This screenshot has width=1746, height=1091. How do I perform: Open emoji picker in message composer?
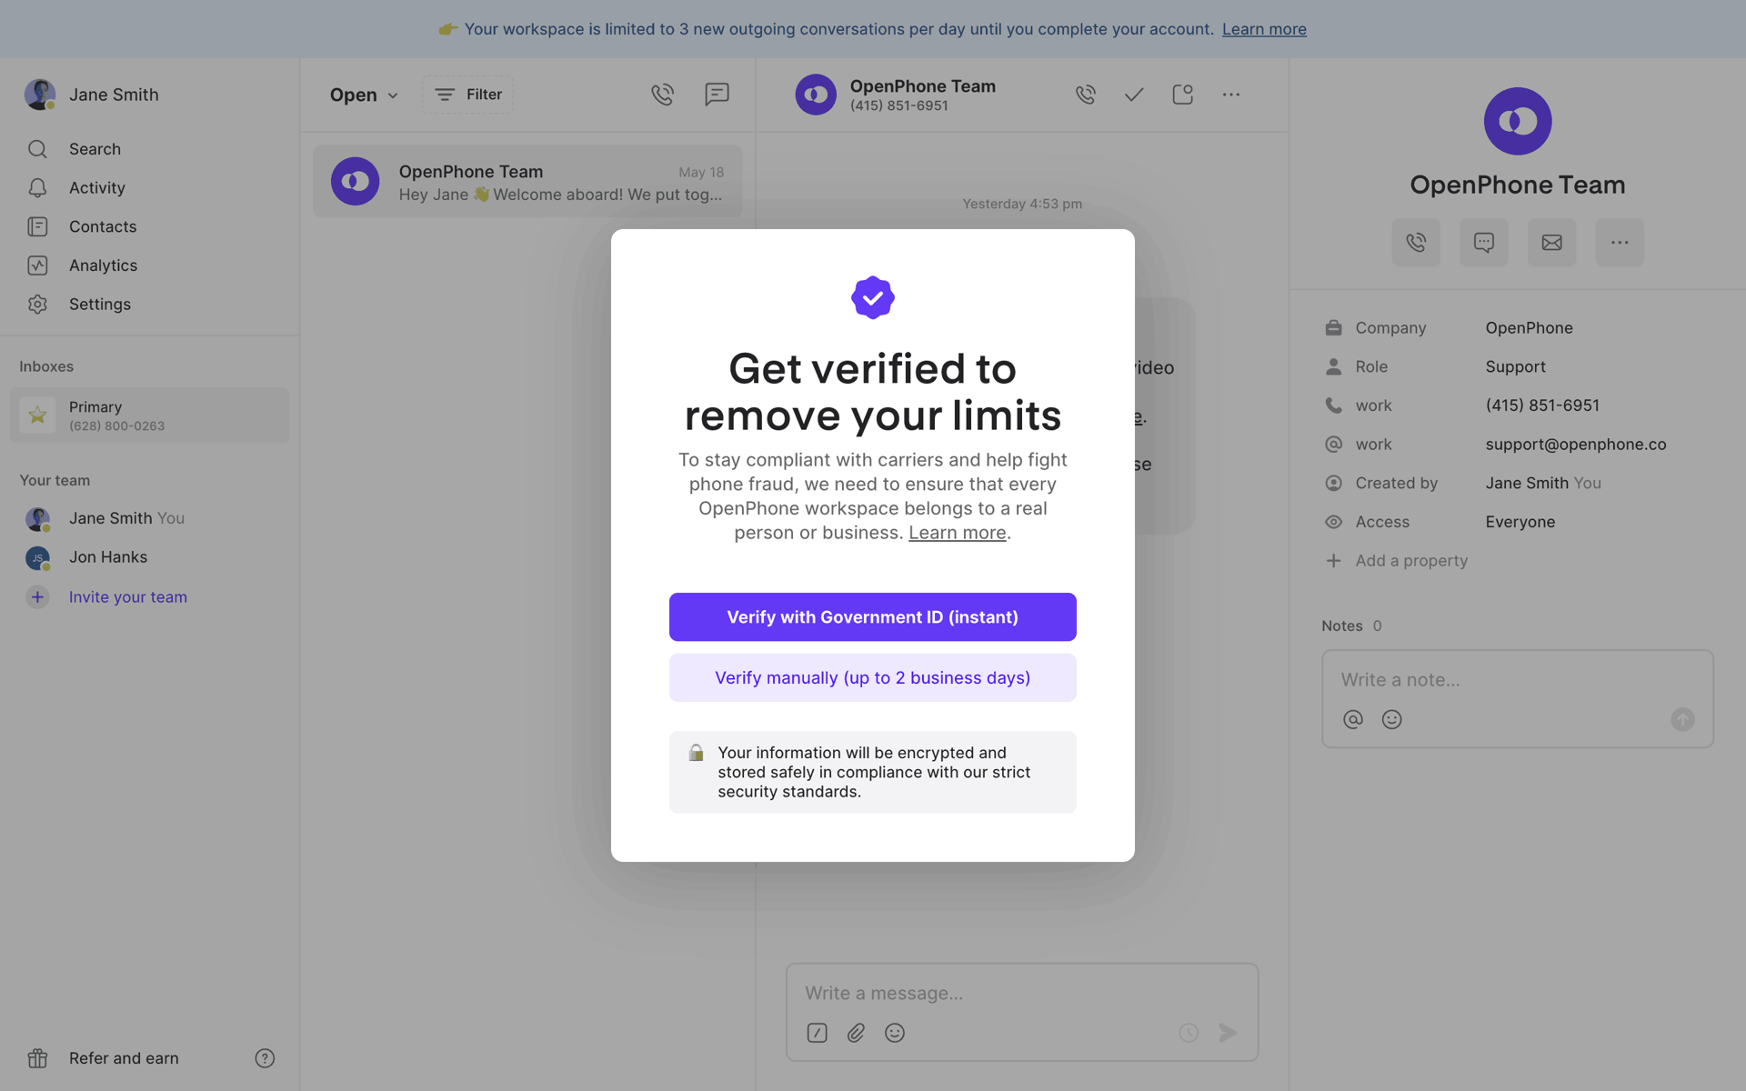click(x=895, y=1033)
